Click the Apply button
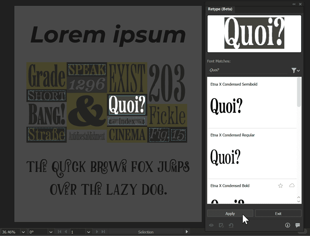310x236 pixels. tap(230, 213)
